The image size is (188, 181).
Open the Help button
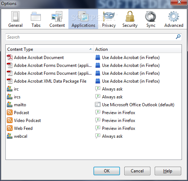click(168, 171)
